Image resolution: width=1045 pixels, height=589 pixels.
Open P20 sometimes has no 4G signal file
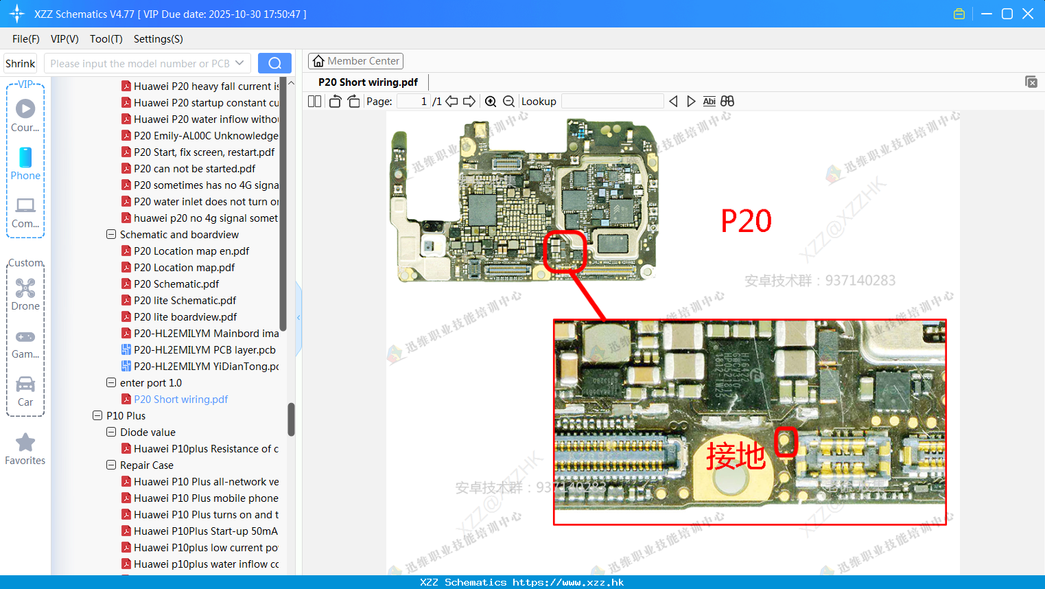coord(206,185)
